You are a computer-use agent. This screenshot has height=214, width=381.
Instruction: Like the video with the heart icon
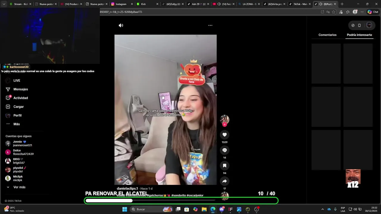tap(224, 135)
